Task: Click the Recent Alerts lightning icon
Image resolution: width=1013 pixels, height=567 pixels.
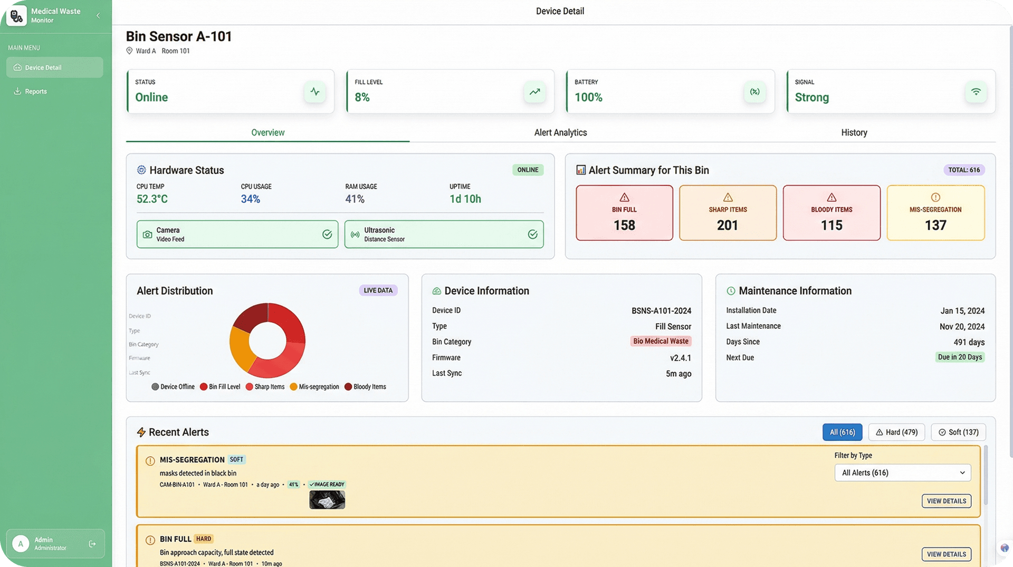Action: pos(141,432)
